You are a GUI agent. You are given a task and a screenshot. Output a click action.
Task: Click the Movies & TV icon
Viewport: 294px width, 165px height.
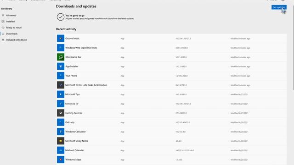pyautogui.click(x=61, y=104)
